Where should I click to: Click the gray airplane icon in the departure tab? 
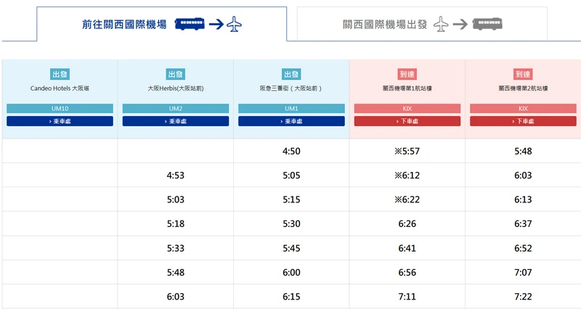[x=441, y=25]
